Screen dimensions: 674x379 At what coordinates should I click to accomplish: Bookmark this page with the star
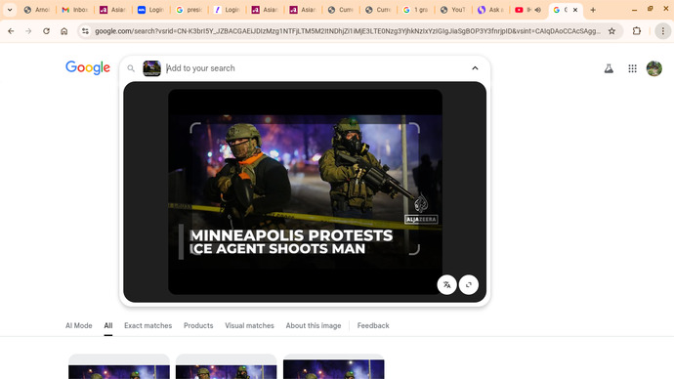[x=611, y=31]
